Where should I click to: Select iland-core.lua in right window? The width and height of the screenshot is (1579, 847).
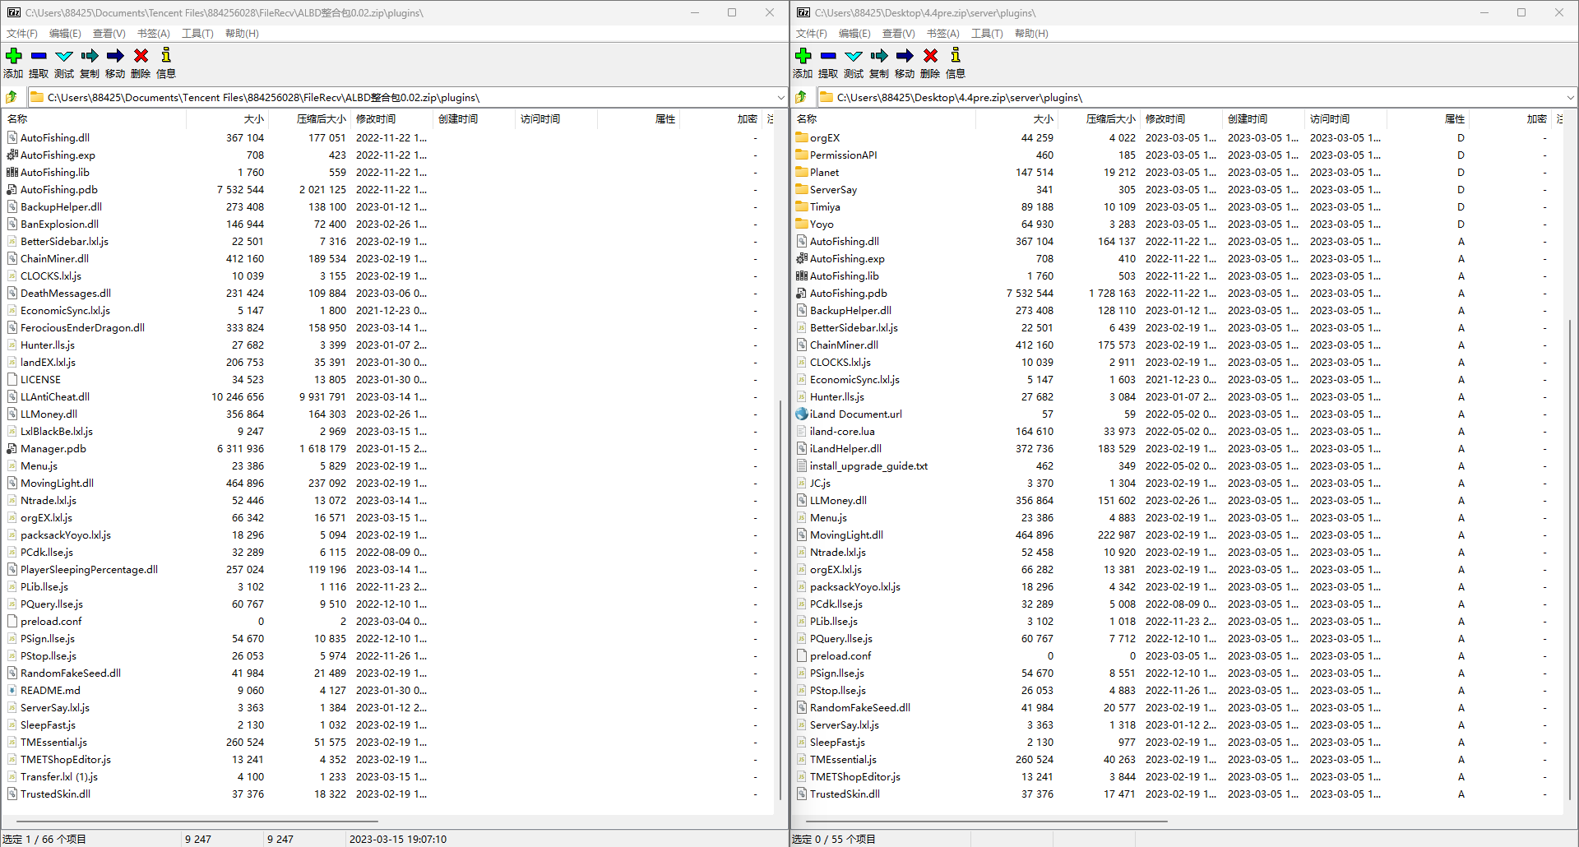(x=842, y=432)
